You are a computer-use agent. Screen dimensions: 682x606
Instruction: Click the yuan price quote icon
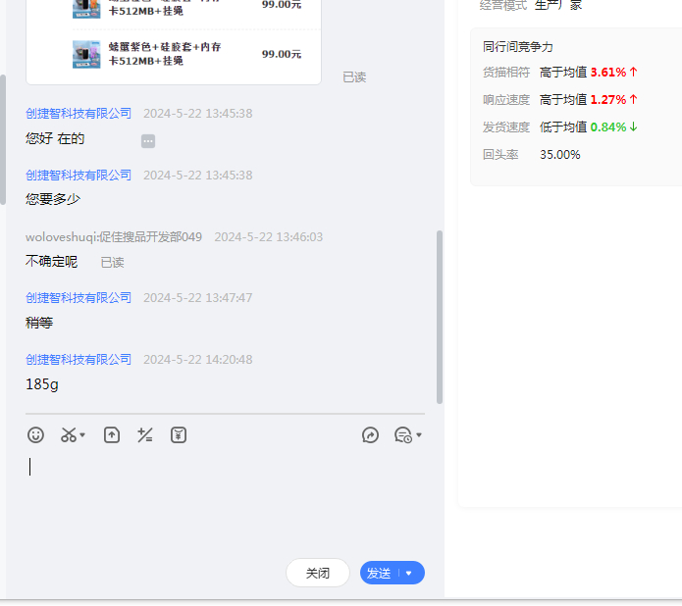178,434
